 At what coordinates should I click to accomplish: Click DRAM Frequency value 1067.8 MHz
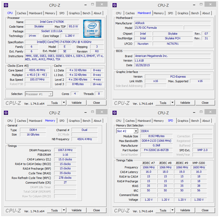[x=65, y=150]
